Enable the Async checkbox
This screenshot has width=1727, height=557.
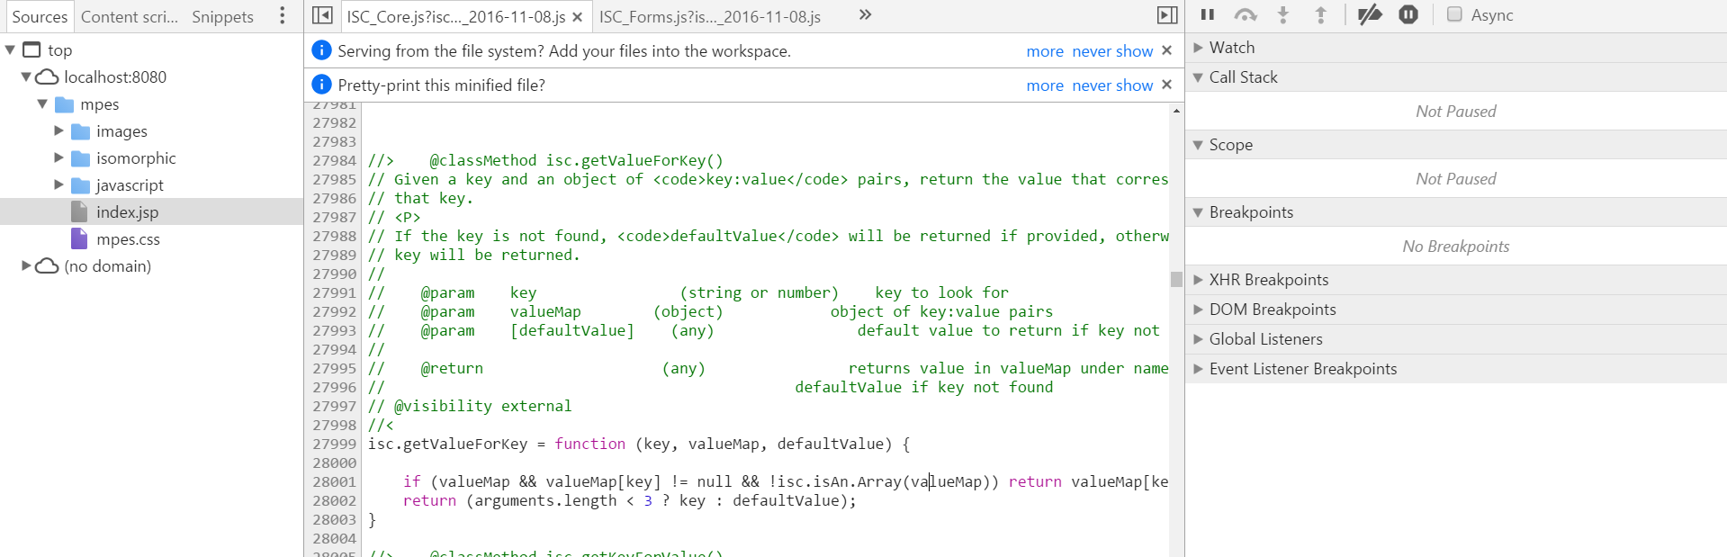pos(1454,14)
